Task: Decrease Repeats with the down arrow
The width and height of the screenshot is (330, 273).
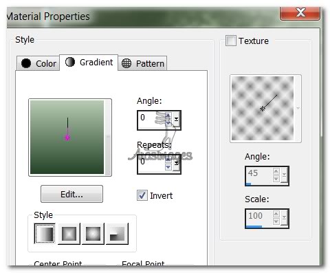Action: (168, 167)
